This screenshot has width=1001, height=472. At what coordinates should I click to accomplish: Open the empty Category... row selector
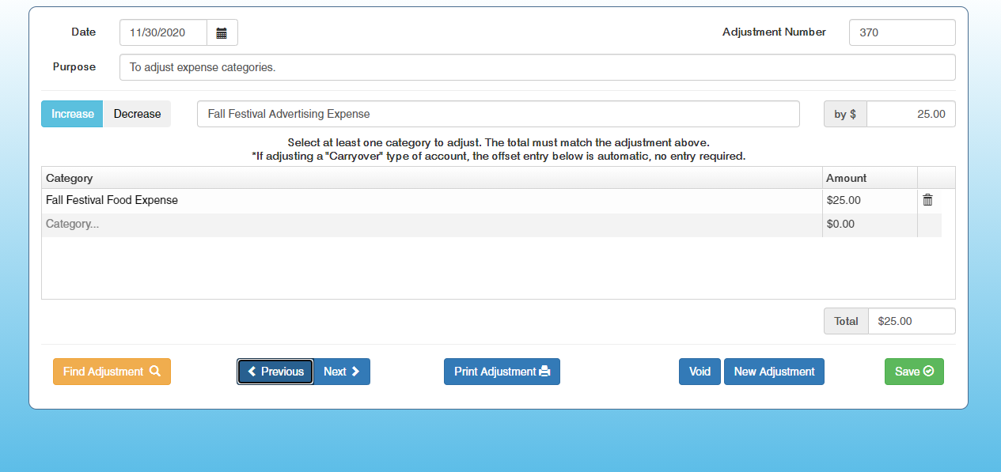431,225
